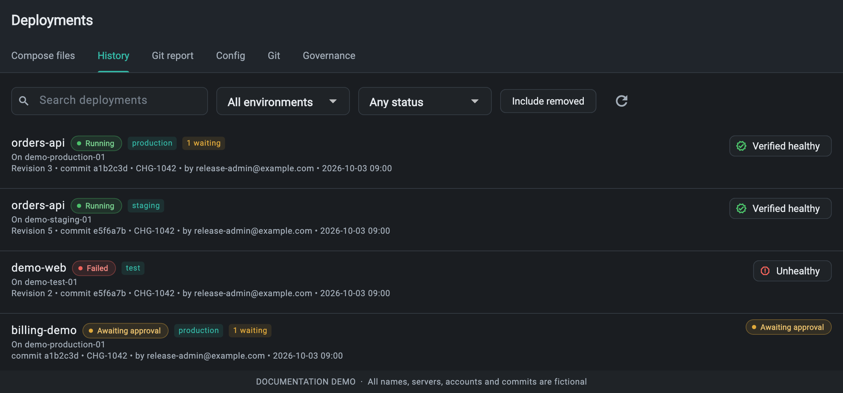Click Verified healthy button for orders-api staging
The image size is (843, 393).
click(780, 208)
